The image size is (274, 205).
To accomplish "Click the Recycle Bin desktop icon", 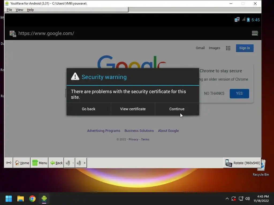I will pyautogui.click(x=261, y=168).
